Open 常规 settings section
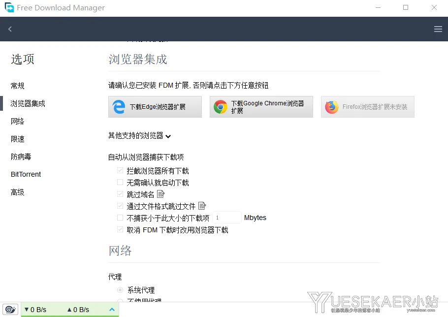The width and height of the screenshot is (448, 317). tap(17, 86)
